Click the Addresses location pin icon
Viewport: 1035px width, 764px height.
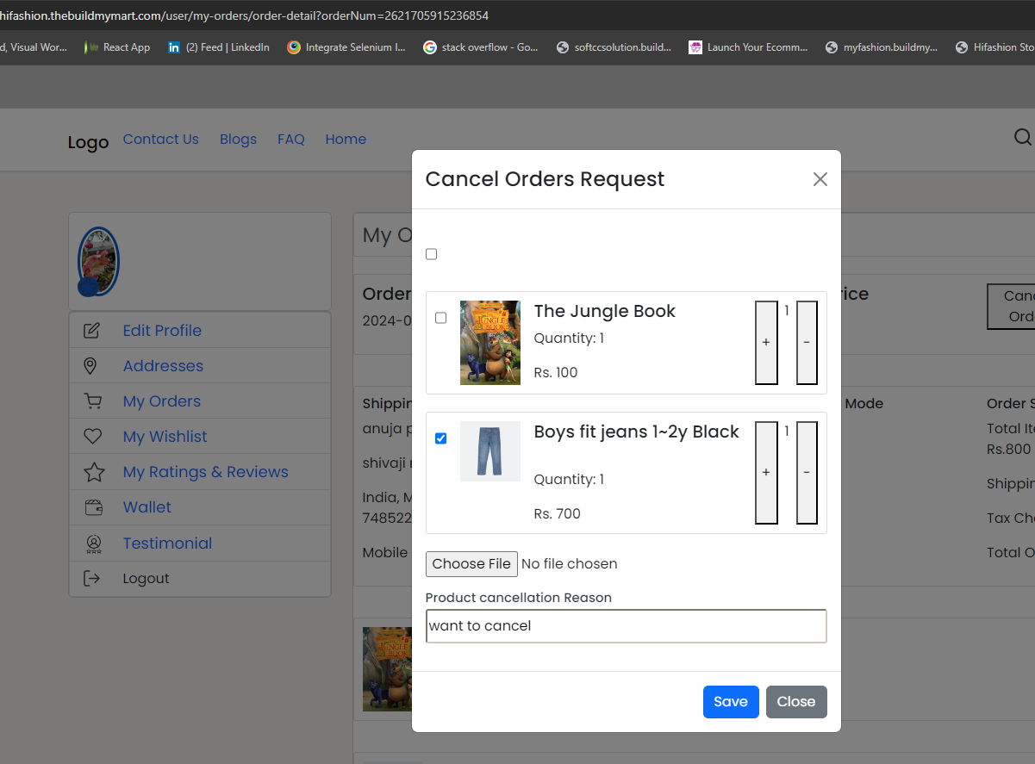(x=90, y=366)
